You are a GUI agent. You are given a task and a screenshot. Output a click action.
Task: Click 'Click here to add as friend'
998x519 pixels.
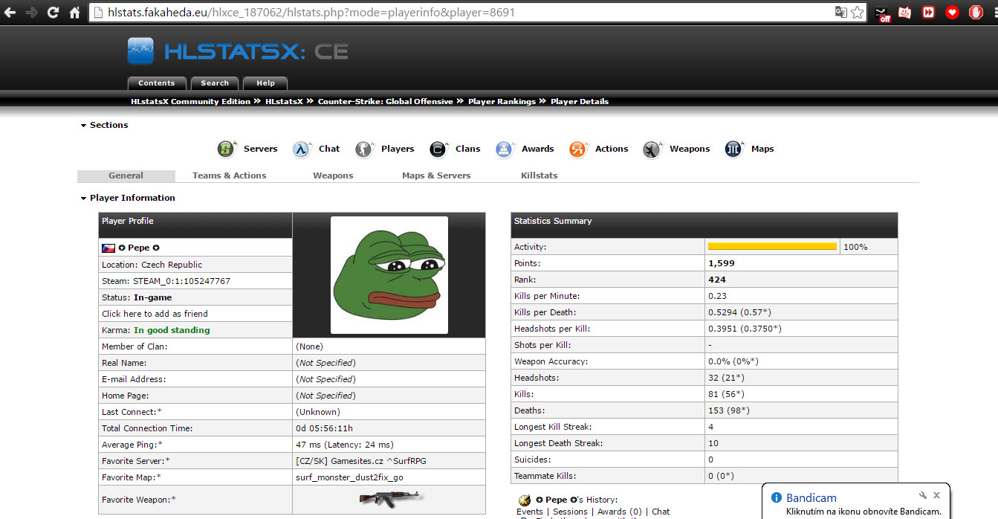click(x=155, y=314)
